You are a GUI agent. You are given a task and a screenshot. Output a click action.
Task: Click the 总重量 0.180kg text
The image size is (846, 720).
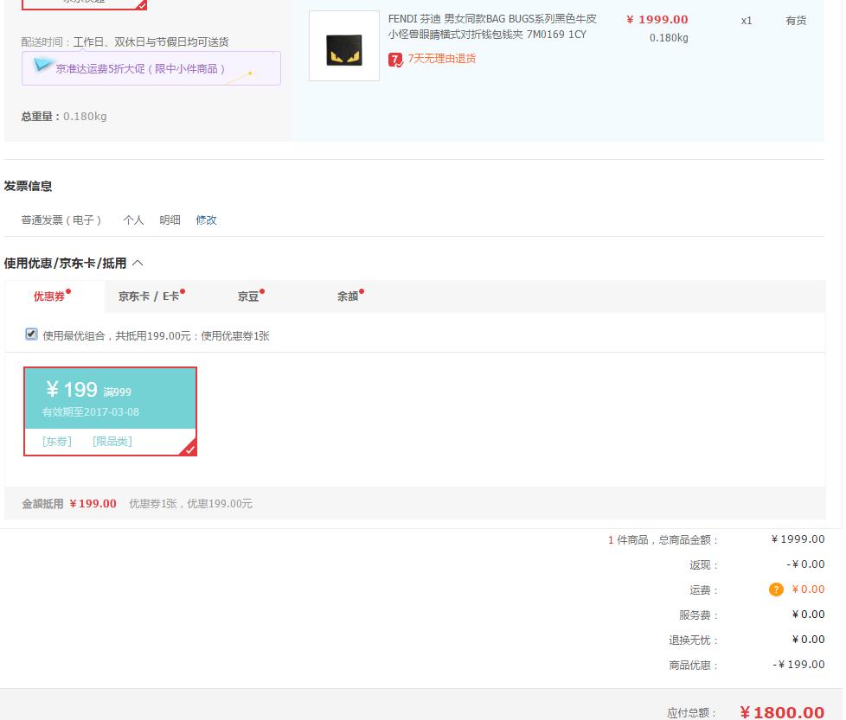pos(64,117)
